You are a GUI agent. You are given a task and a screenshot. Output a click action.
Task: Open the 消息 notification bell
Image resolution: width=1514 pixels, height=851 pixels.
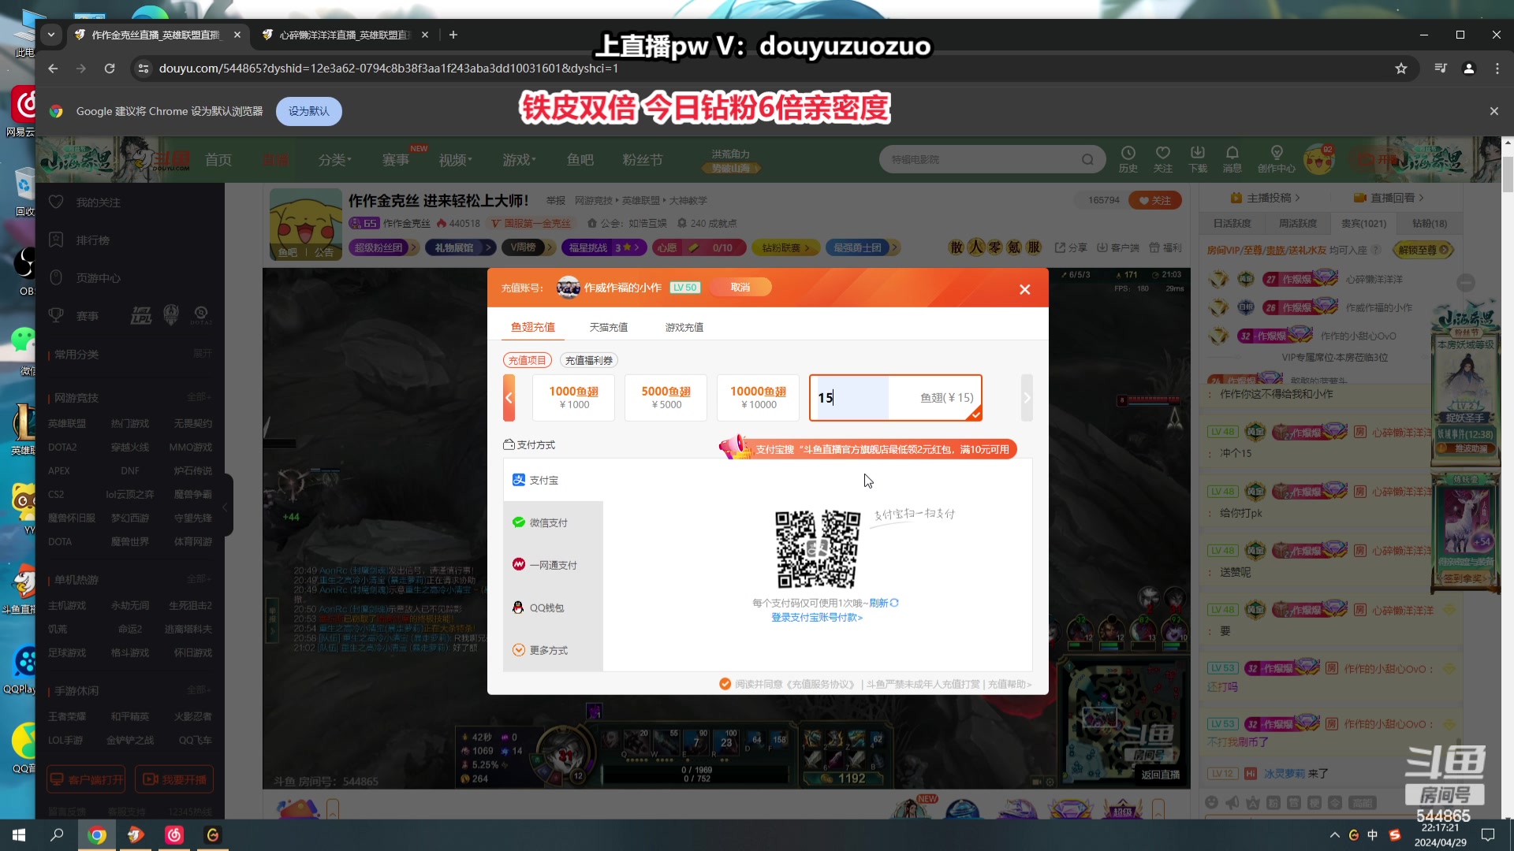1232,158
